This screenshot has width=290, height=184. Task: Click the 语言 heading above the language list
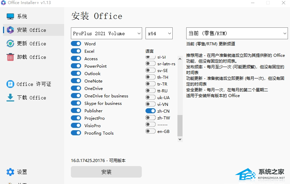pos(150,51)
